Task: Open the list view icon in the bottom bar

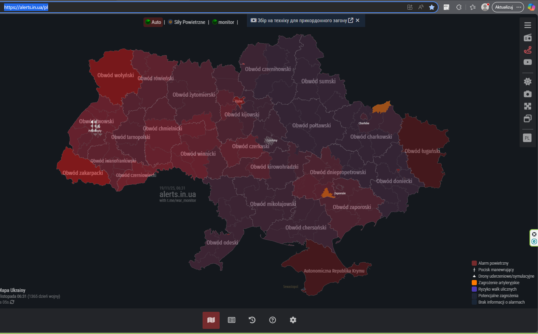Action: click(x=232, y=320)
